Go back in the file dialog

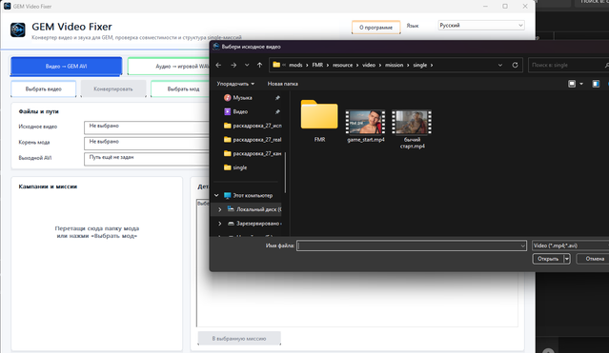(218, 65)
